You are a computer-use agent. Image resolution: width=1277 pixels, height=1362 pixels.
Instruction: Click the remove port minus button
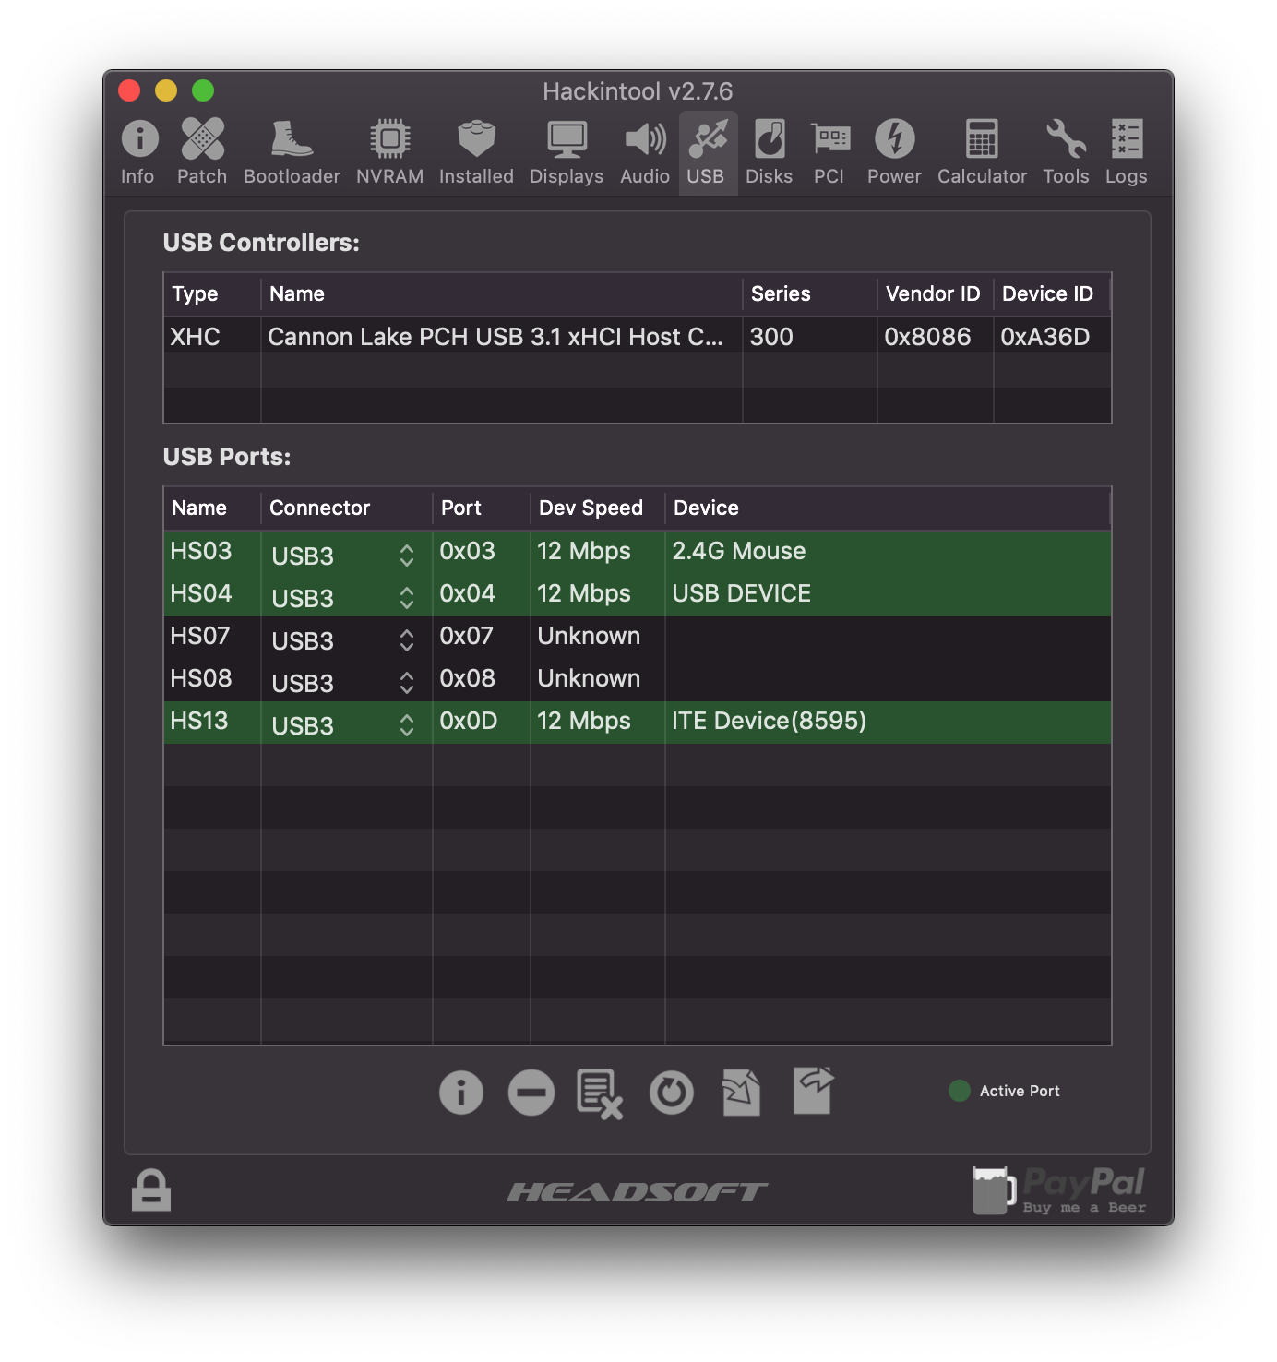point(531,1093)
